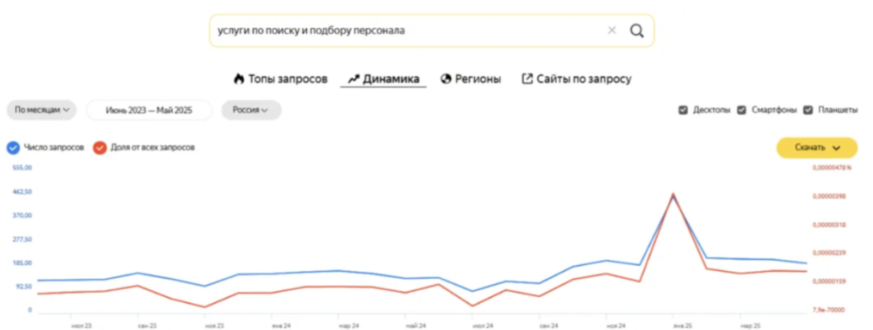The width and height of the screenshot is (873, 330).
Task: Toggle the Десктопы checkbox
Action: coord(683,110)
